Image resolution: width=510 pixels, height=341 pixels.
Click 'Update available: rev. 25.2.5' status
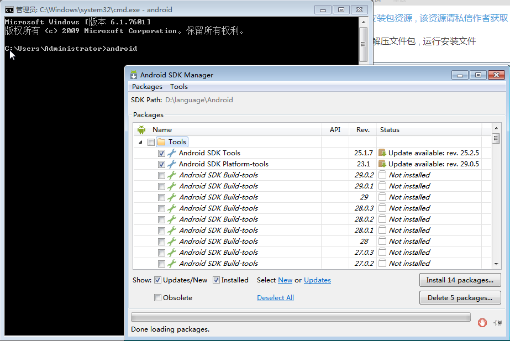tap(434, 153)
